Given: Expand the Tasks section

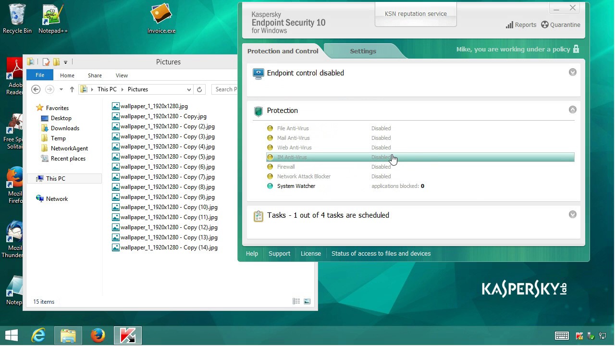Looking at the screenshot, I should point(572,214).
